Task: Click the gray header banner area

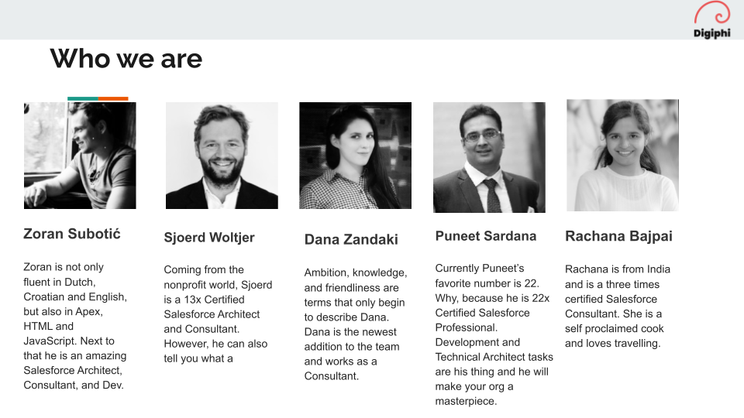Action: click(349, 19)
